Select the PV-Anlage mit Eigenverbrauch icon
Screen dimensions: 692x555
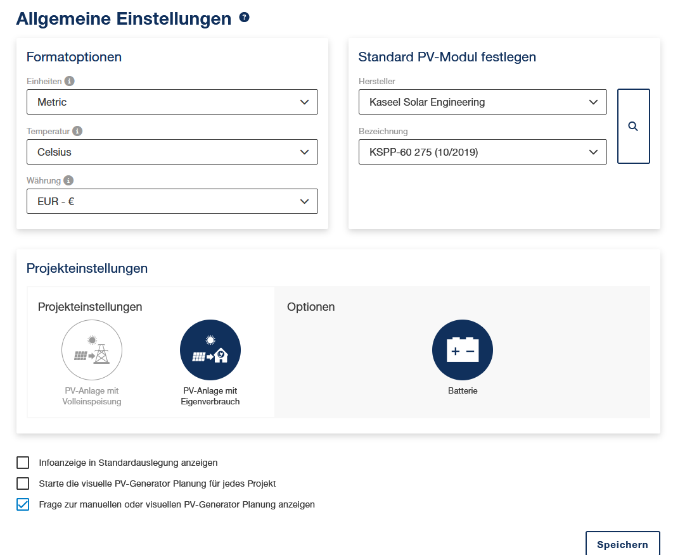click(210, 350)
